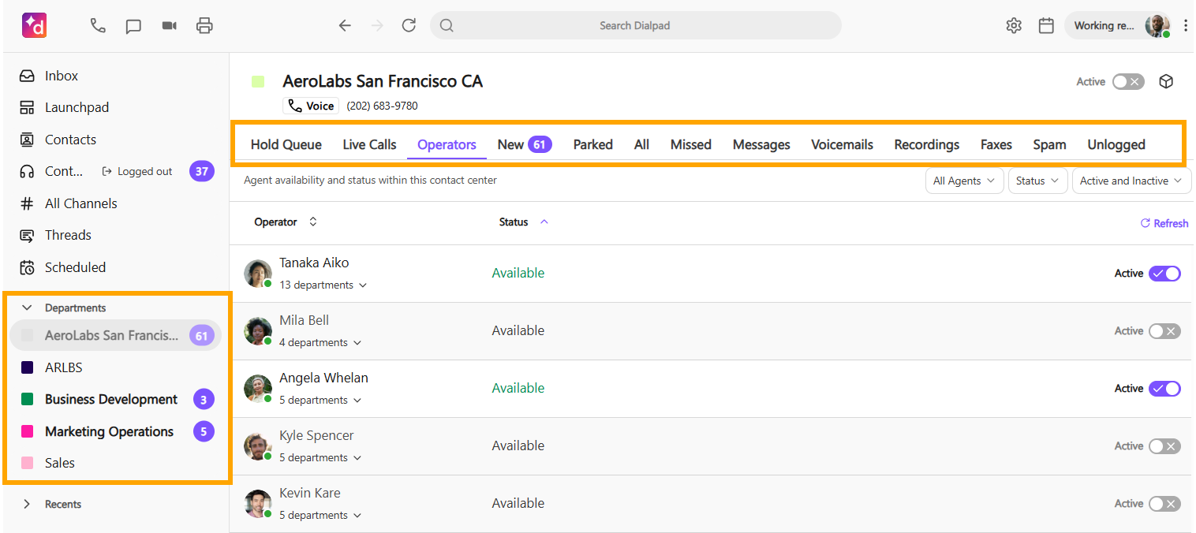Screen dimensions: 1196x533
Task: Collapse the Departments section
Action: (27, 307)
